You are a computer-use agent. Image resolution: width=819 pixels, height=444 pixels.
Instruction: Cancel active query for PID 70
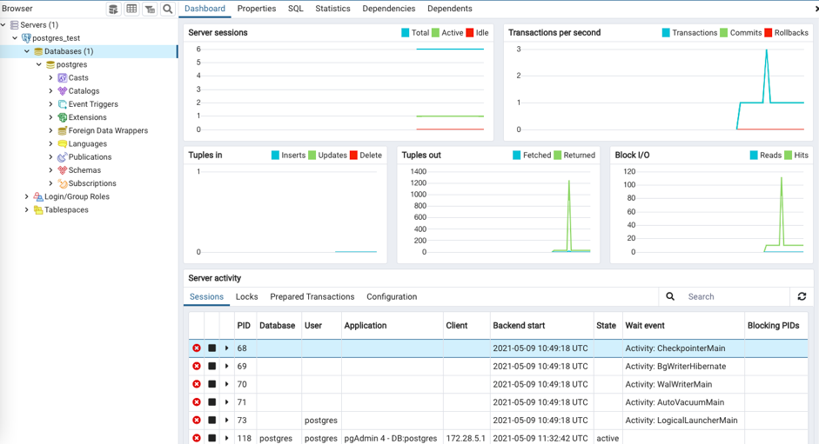click(212, 384)
